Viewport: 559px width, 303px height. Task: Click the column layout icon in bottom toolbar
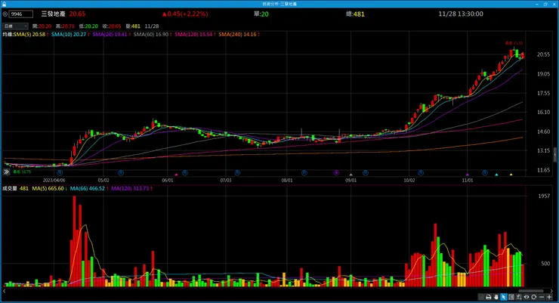tap(511, 297)
